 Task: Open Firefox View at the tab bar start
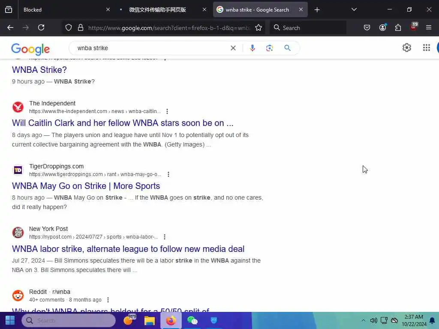pos(9,9)
